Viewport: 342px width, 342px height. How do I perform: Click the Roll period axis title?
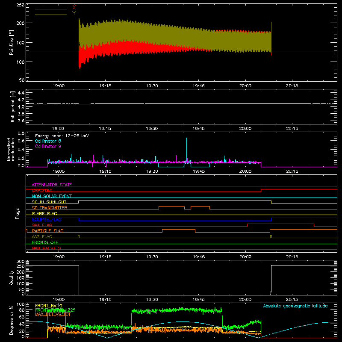tap(13, 106)
